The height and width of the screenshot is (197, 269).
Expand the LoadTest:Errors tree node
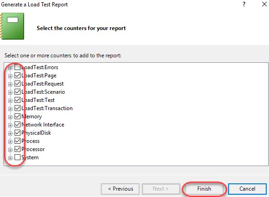[x=10, y=68]
